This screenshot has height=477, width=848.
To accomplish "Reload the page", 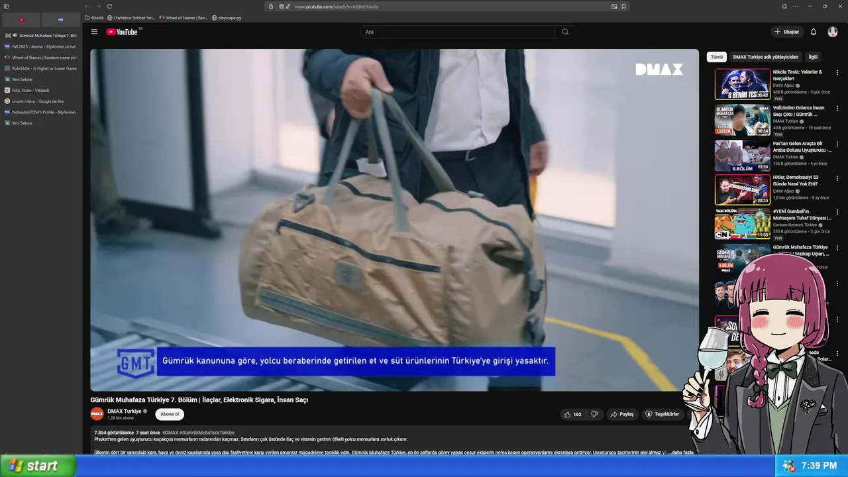I will pyautogui.click(x=109, y=6).
